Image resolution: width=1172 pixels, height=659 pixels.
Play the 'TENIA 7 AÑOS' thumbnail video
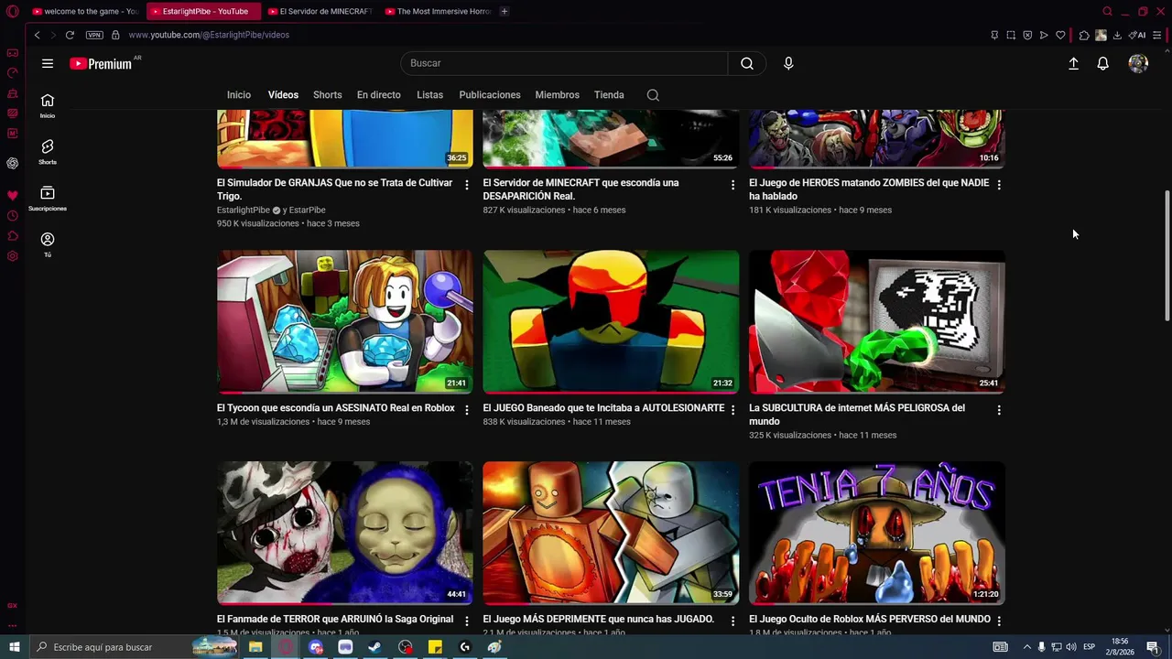coord(877,533)
